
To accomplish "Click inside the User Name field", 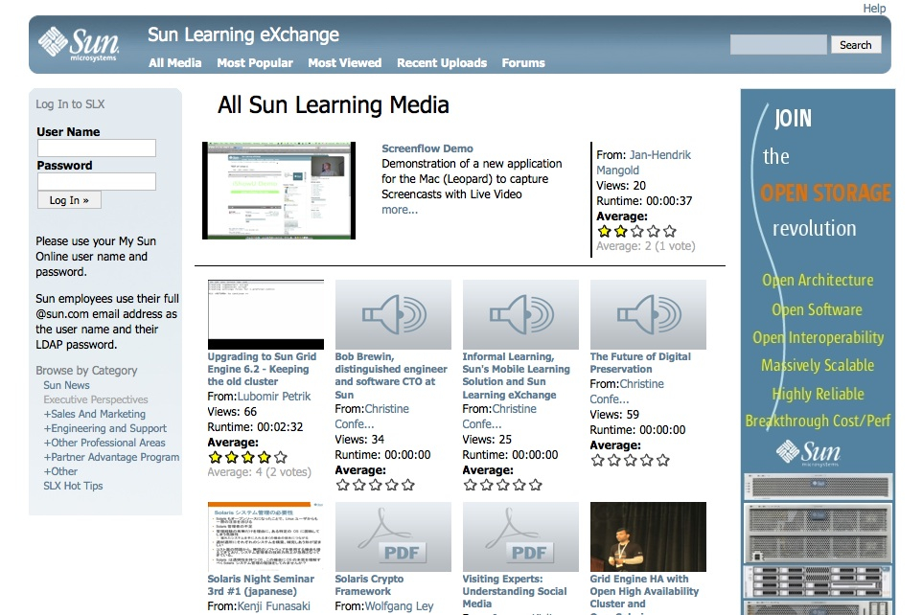I will coord(96,148).
